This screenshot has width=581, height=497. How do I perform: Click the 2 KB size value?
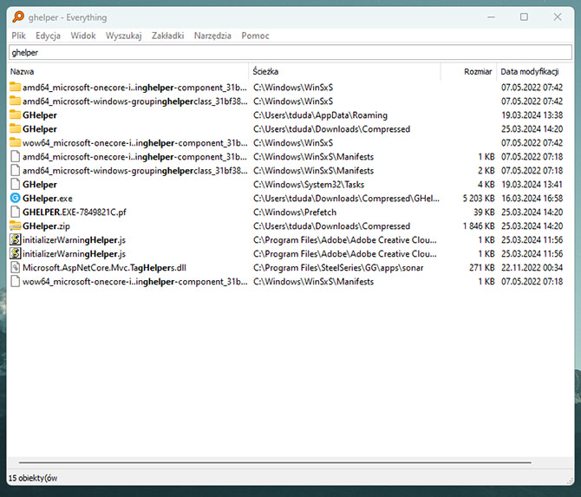(x=486, y=171)
